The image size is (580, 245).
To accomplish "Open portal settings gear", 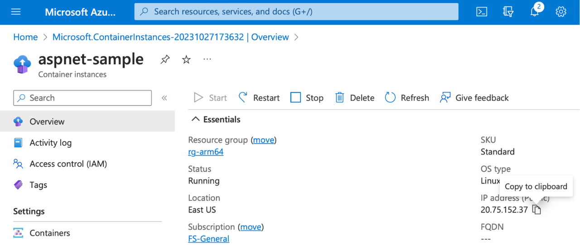I will pyautogui.click(x=561, y=12).
